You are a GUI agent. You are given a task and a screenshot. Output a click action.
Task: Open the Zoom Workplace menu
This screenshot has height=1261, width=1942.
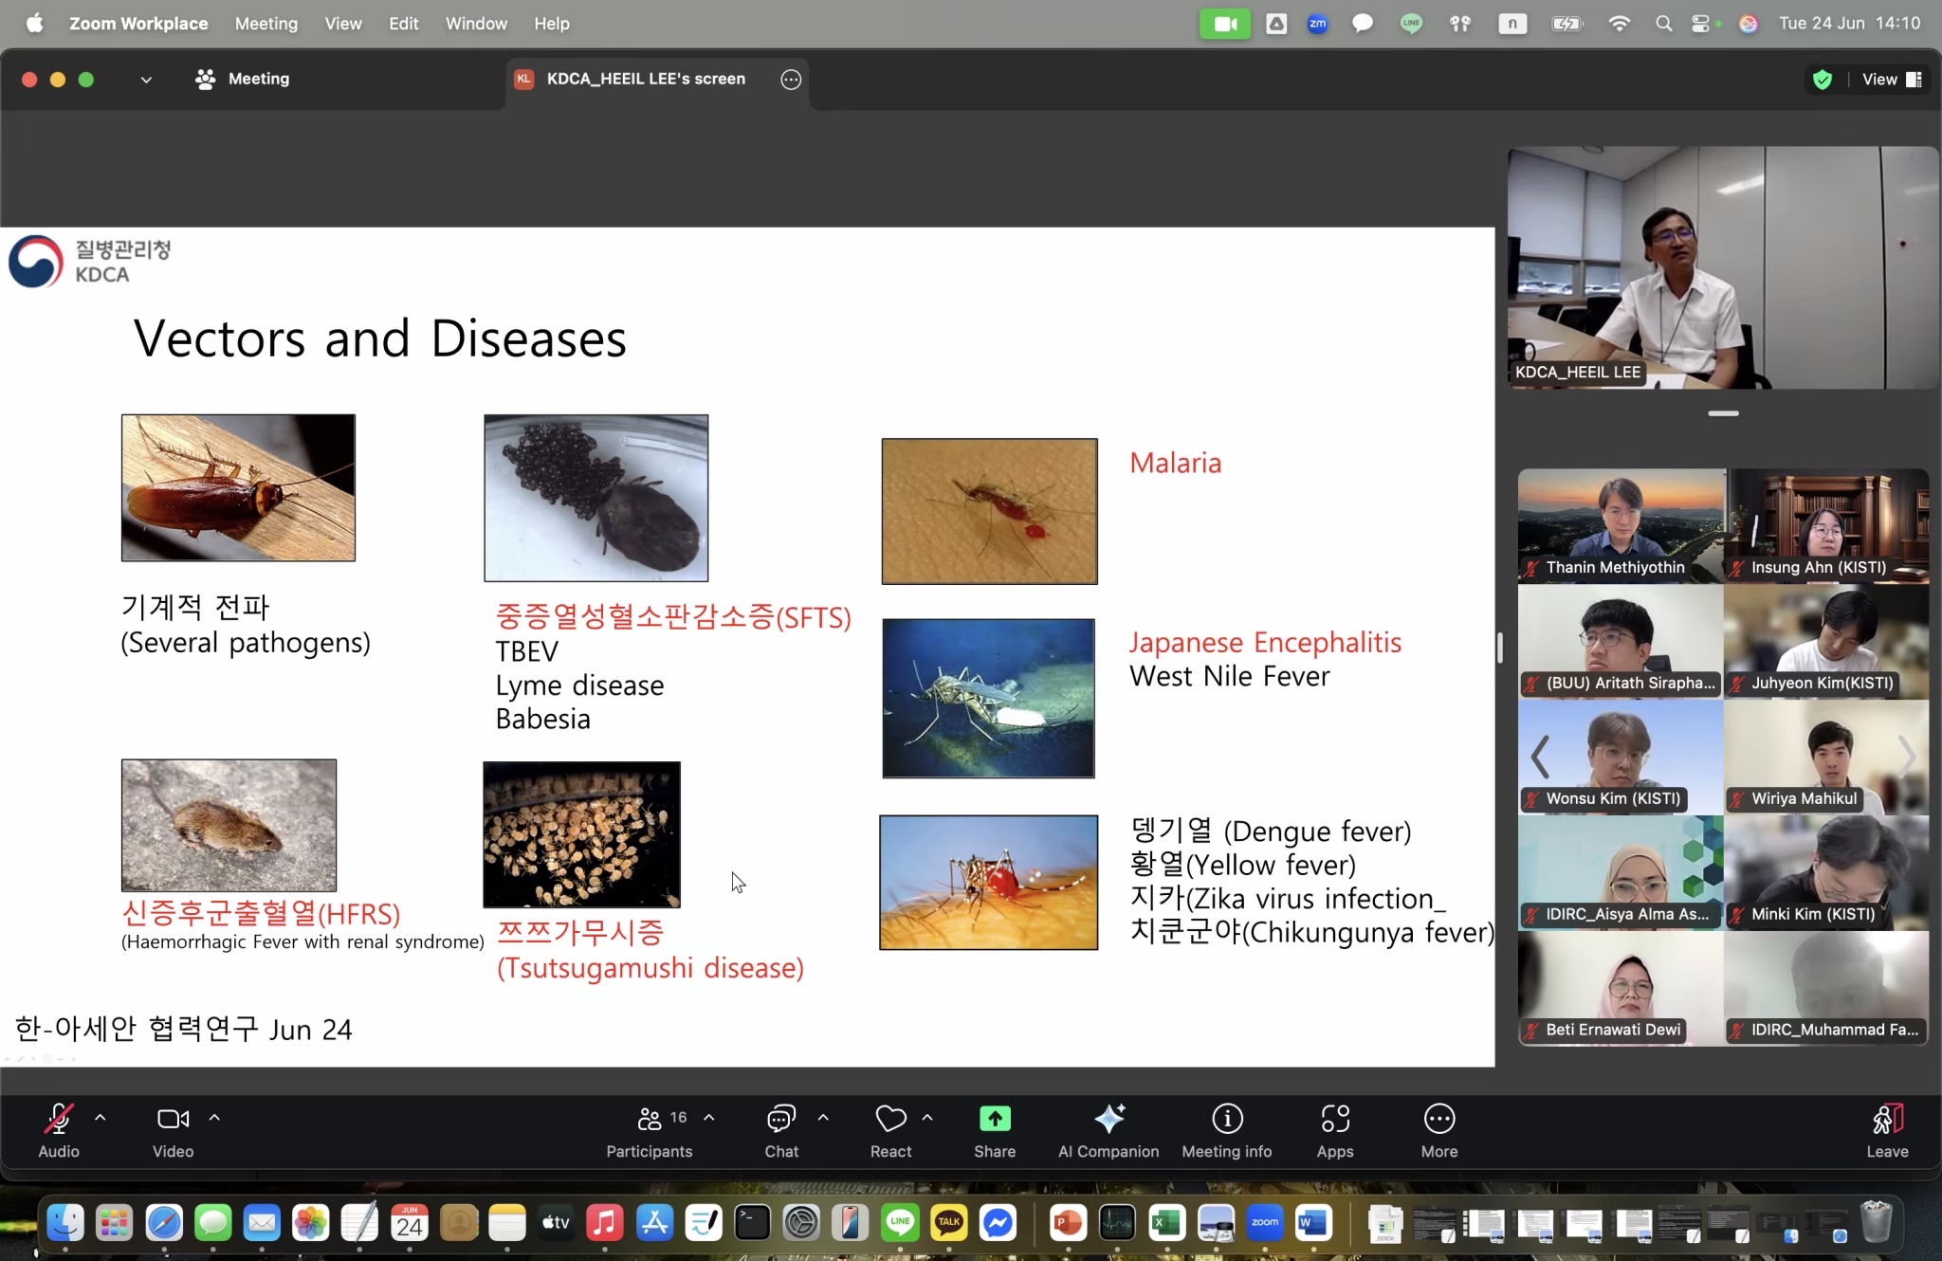[x=138, y=24]
